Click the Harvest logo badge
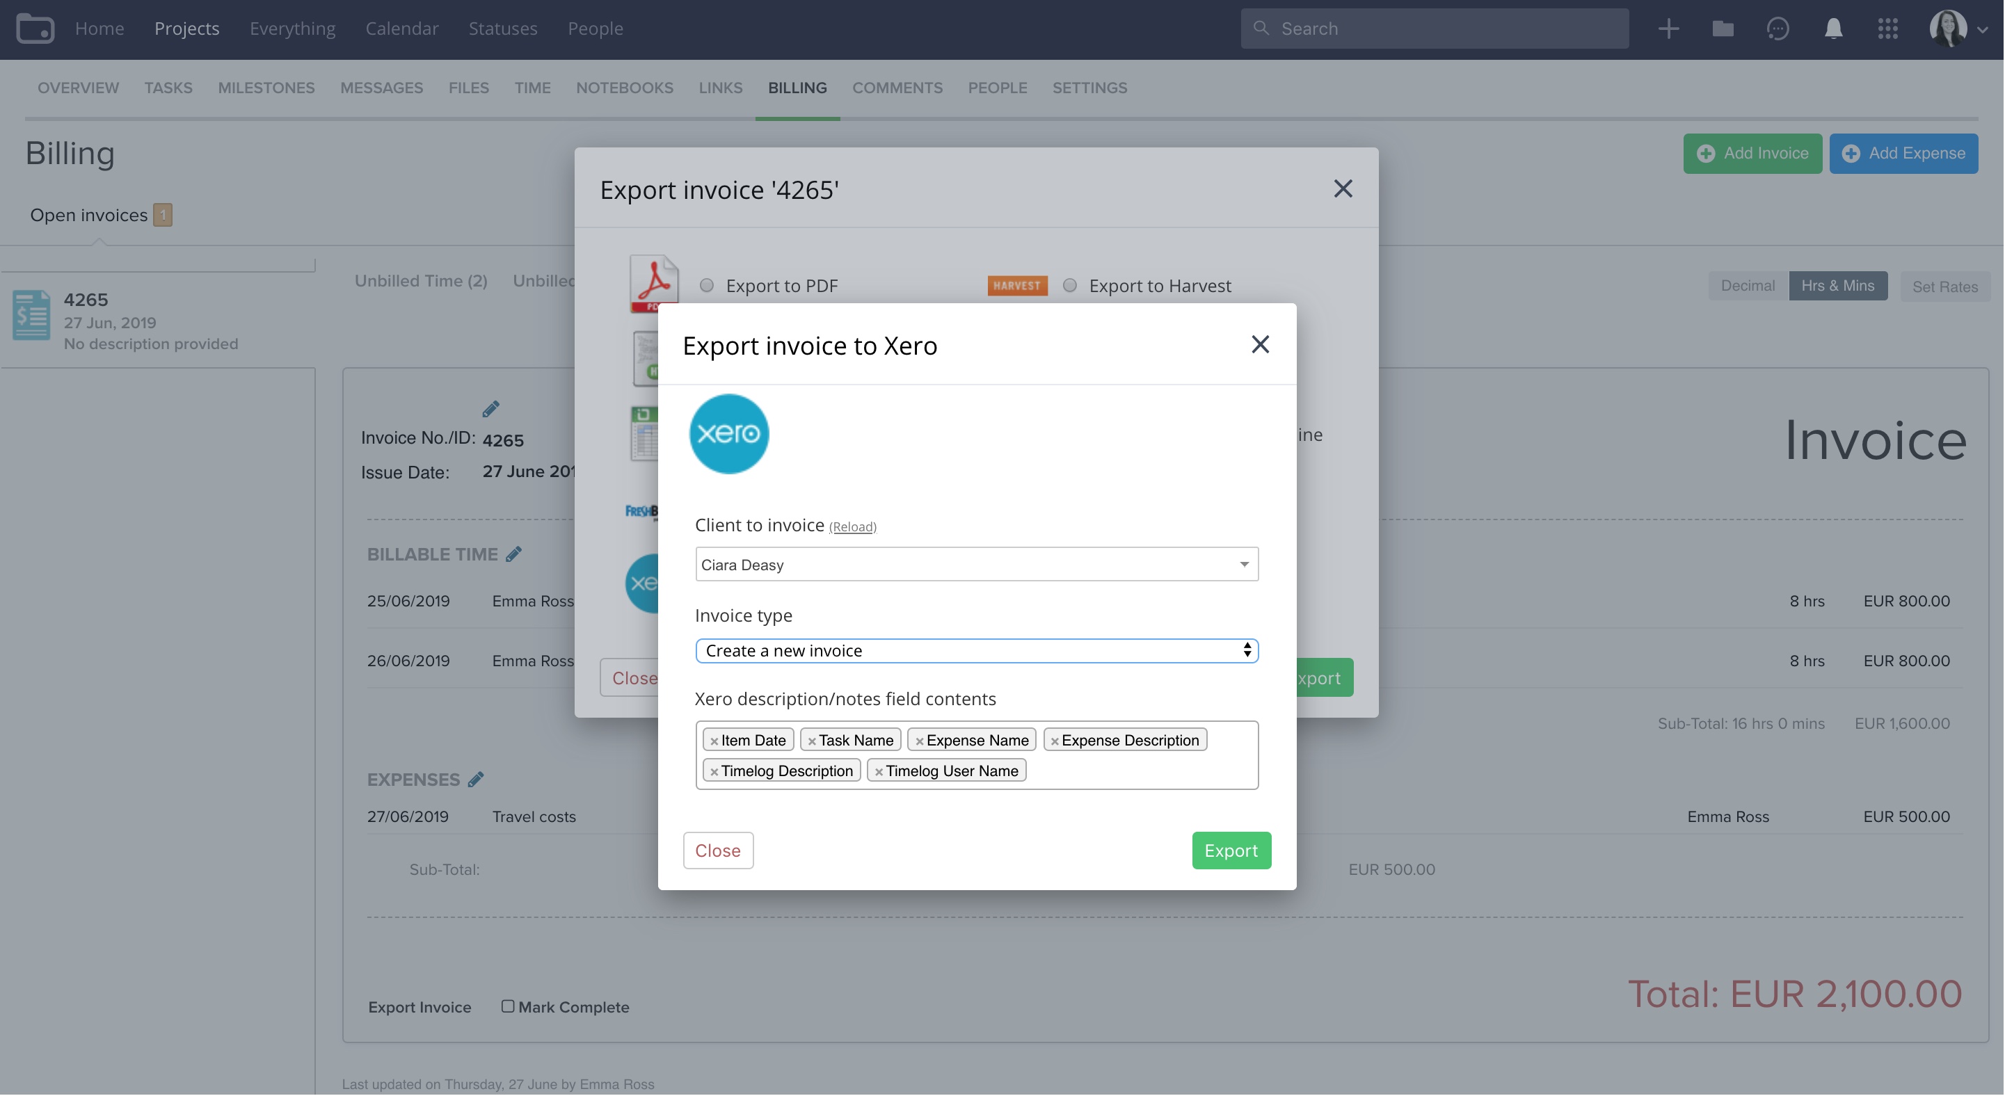2005x1096 pixels. (x=1017, y=285)
